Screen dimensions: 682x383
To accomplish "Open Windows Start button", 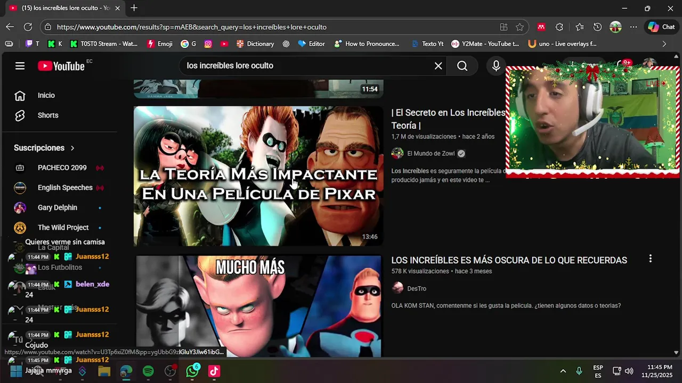I will coord(16,371).
